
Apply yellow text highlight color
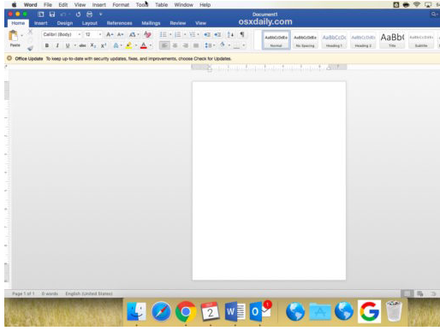pyautogui.click(x=129, y=45)
